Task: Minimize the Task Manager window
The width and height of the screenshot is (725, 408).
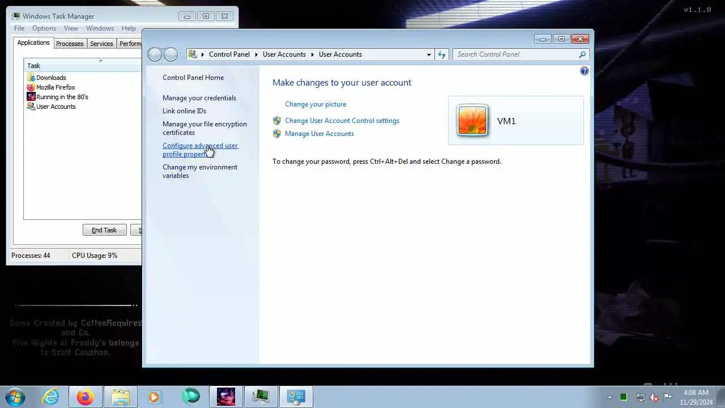Action: click(187, 16)
